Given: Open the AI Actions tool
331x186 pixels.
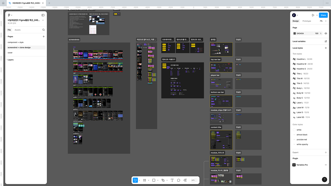Looking at the screenshot, I should tap(185, 180).
